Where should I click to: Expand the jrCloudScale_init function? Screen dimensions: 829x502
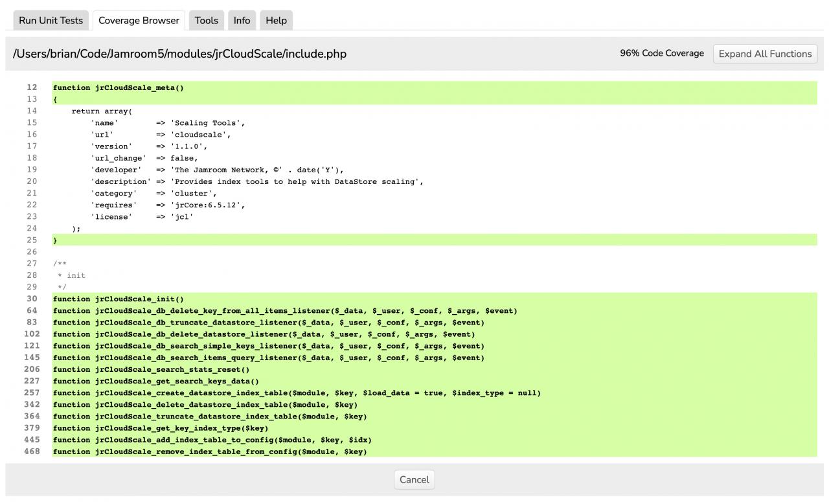point(119,299)
